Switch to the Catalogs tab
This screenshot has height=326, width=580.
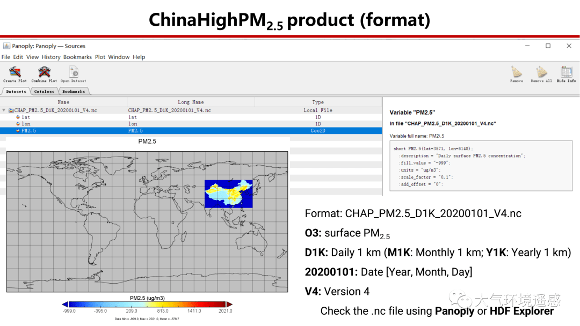click(x=44, y=91)
